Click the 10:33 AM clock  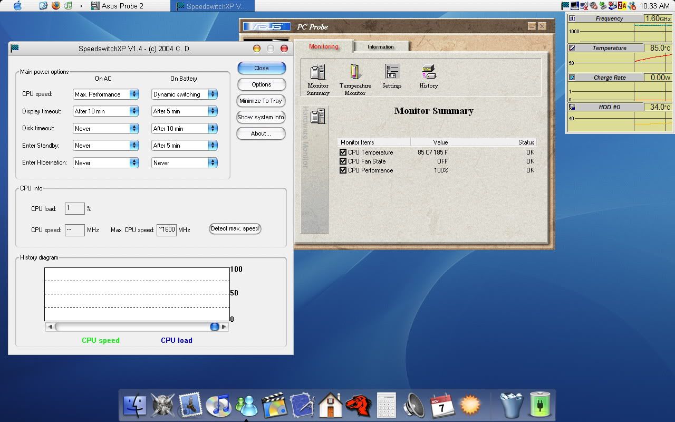pos(654,6)
